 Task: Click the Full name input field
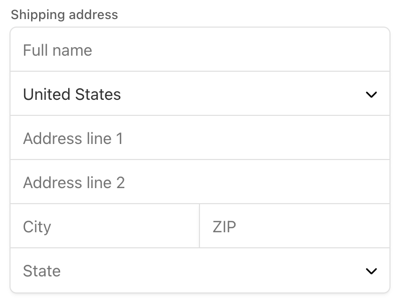tap(199, 50)
